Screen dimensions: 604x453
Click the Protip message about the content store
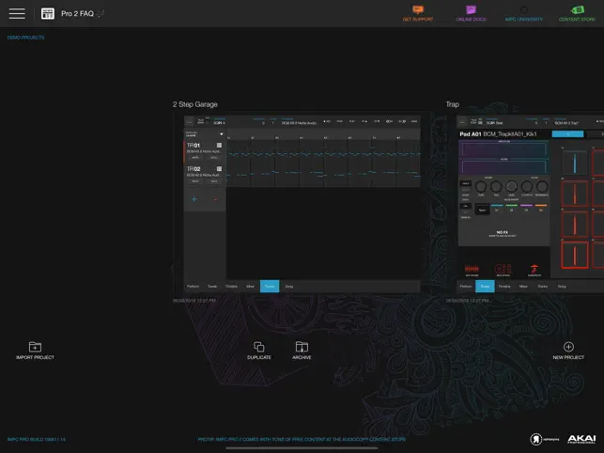tap(302, 440)
